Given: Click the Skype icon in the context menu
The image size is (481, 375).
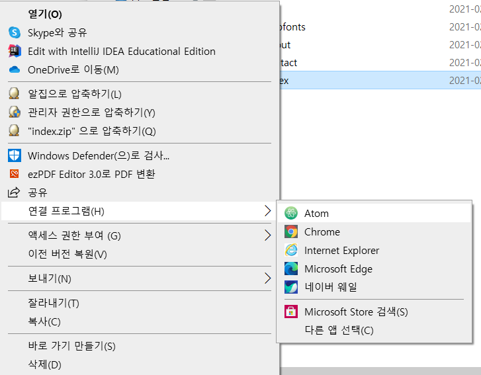Looking at the screenshot, I should pos(15,32).
